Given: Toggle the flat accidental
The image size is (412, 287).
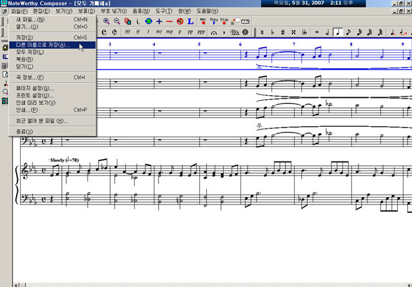Looking at the screenshot, I should 273,32.
